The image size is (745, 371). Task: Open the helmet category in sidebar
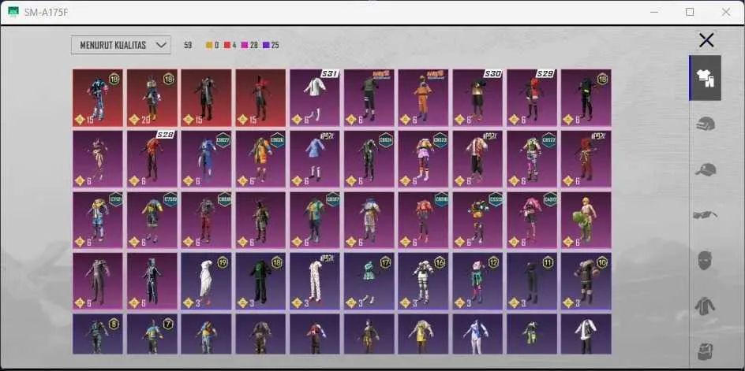[706, 124]
